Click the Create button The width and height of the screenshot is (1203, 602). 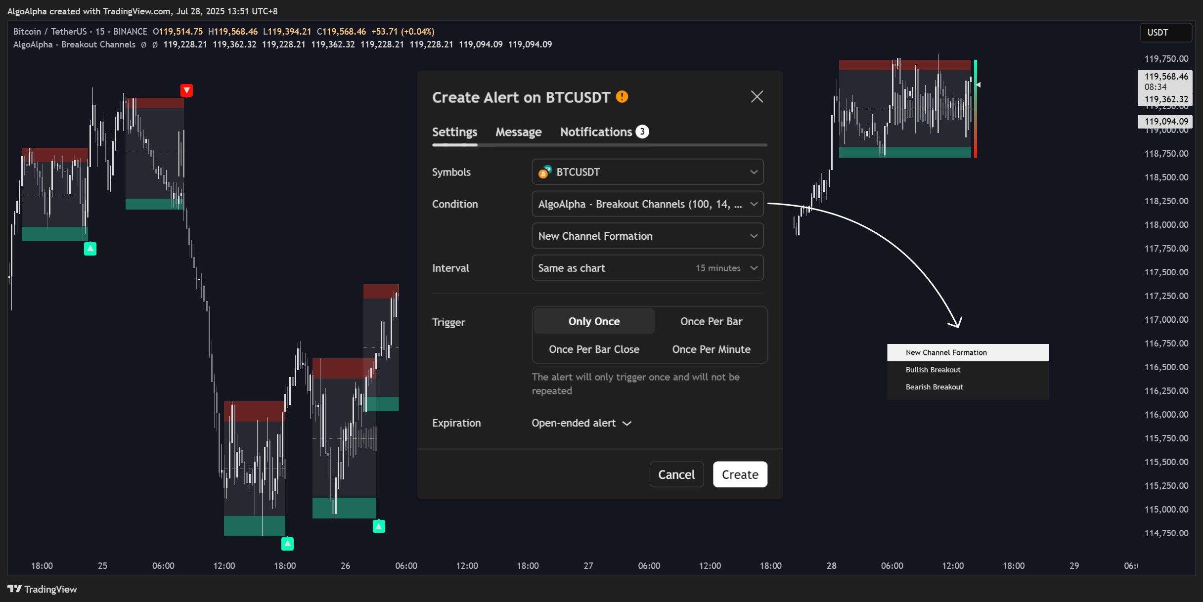(740, 474)
